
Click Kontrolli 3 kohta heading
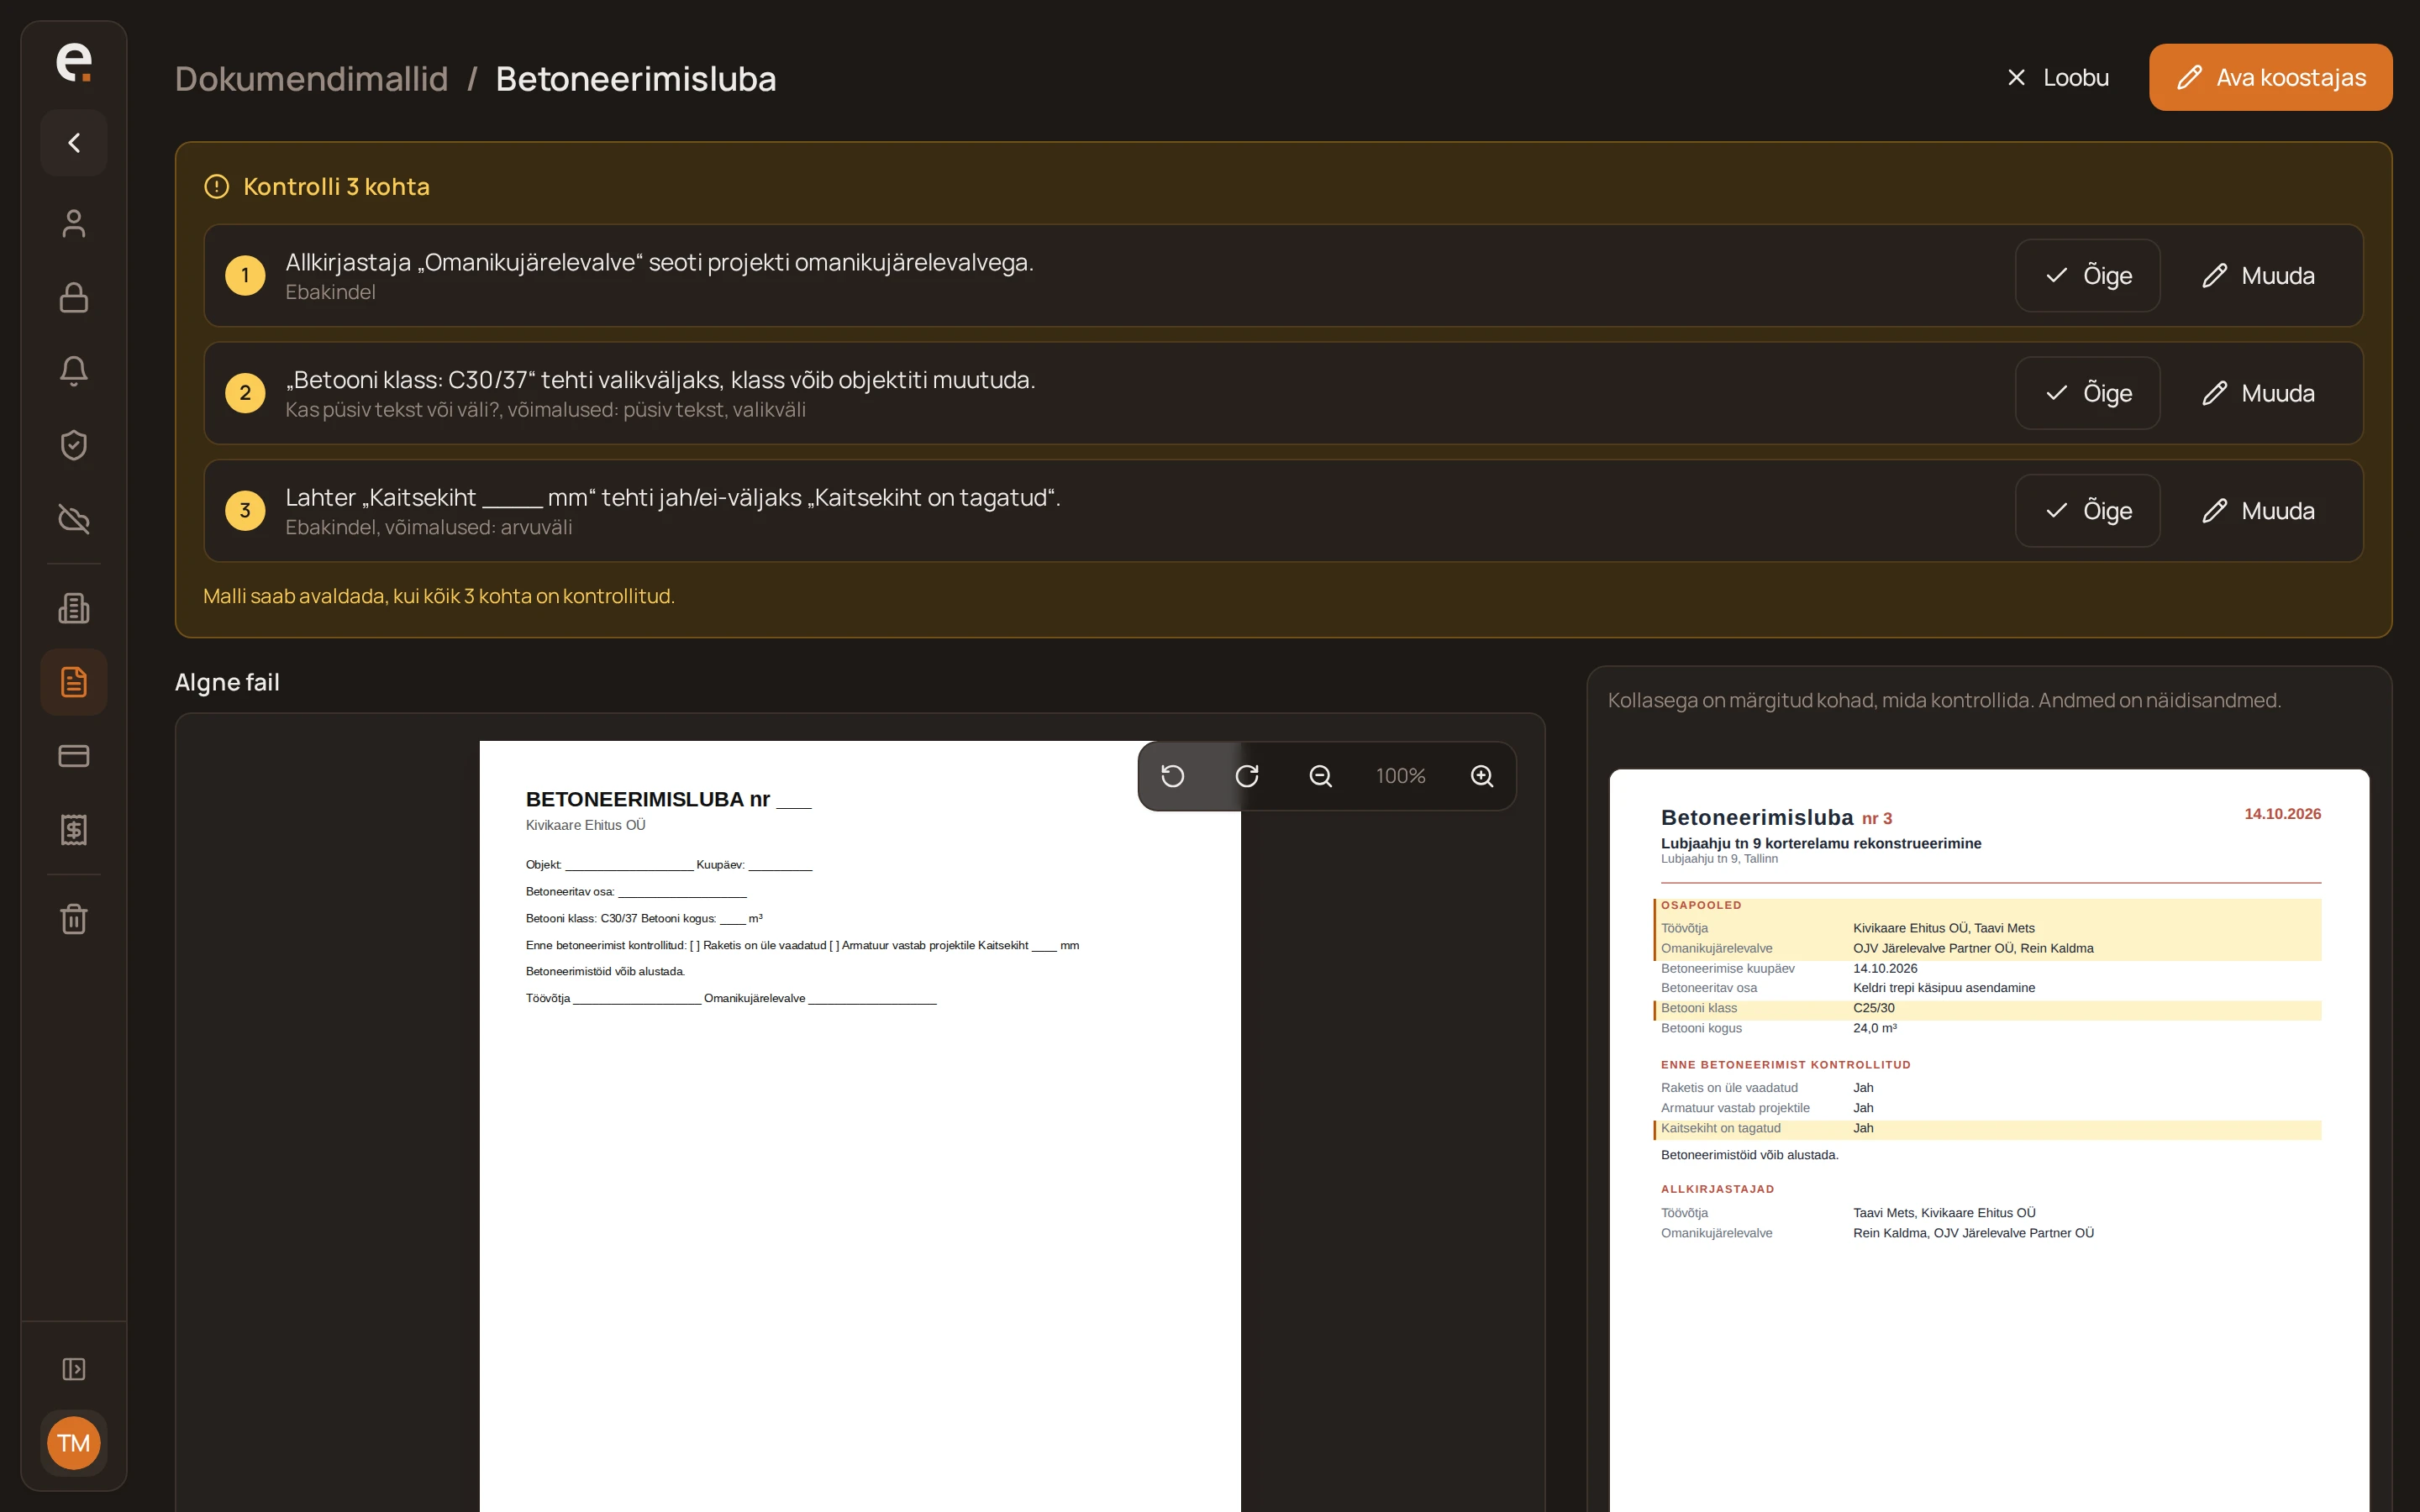[x=336, y=187]
